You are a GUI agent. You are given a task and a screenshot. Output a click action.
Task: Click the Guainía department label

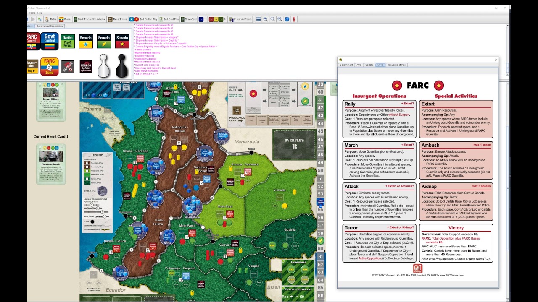[x=290, y=229]
